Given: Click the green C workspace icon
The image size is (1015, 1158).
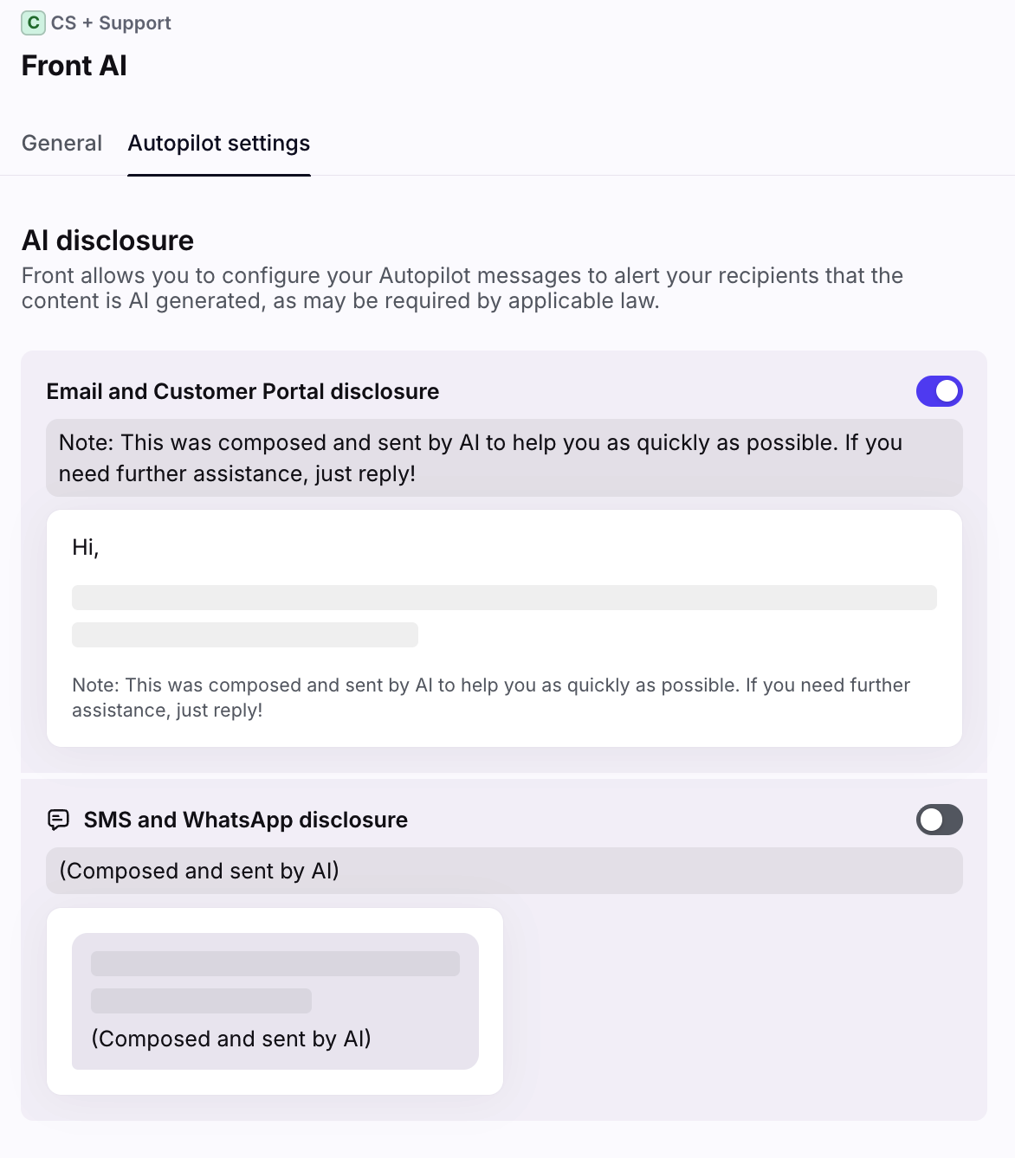Looking at the screenshot, I should tap(33, 23).
